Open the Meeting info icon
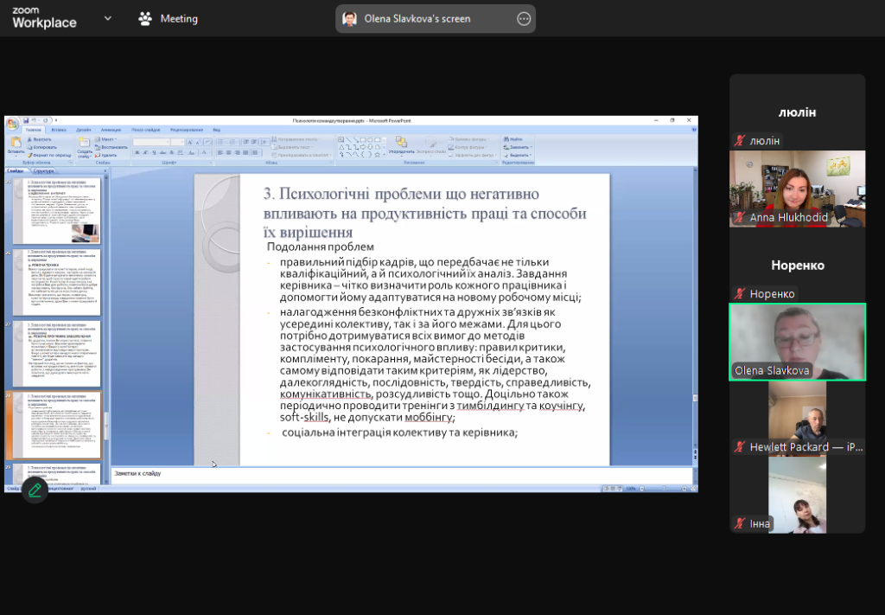This screenshot has height=615, width=885. [146, 18]
